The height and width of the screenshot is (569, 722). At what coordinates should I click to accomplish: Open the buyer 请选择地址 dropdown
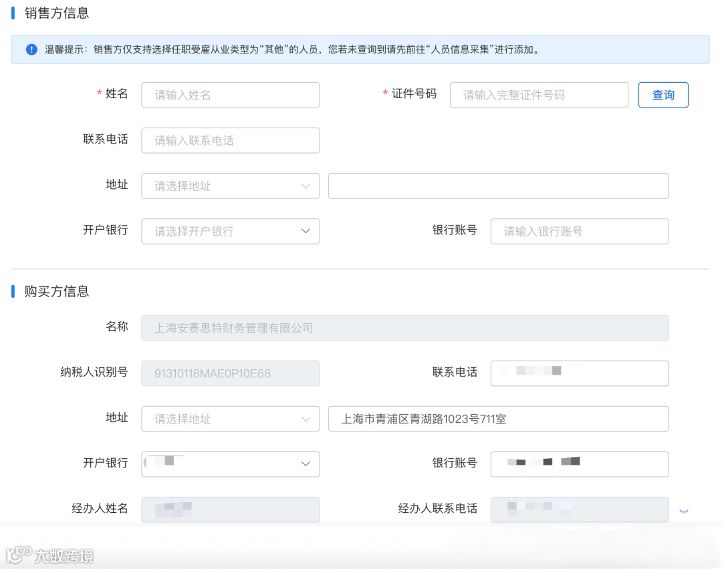pos(230,419)
